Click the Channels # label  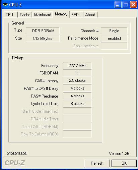click(89, 31)
